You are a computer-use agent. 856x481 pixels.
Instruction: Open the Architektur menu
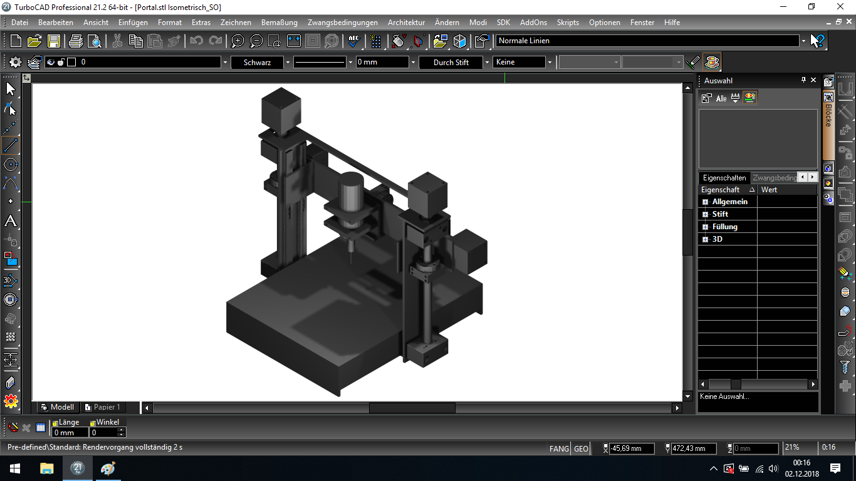click(406, 22)
